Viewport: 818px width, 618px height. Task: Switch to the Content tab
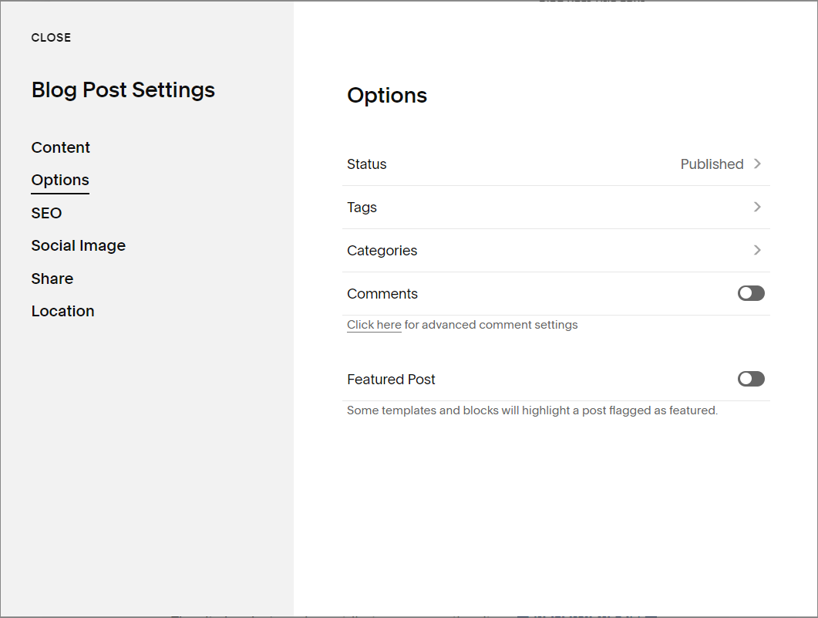(x=60, y=147)
